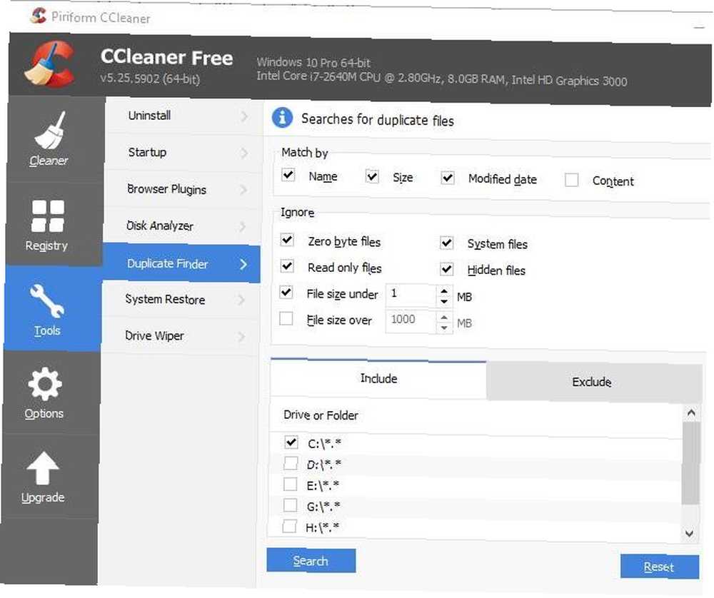
Task: Check the E:\*.* drive checkbox
Action: 290,485
